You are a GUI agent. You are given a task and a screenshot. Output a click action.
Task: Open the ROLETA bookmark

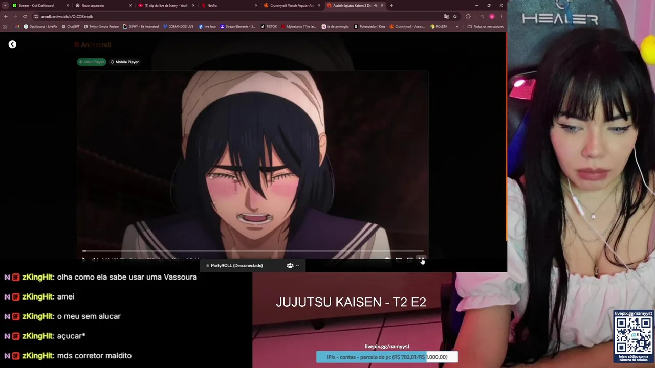point(439,26)
